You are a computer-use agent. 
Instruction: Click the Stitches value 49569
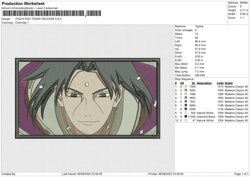[244, 3]
